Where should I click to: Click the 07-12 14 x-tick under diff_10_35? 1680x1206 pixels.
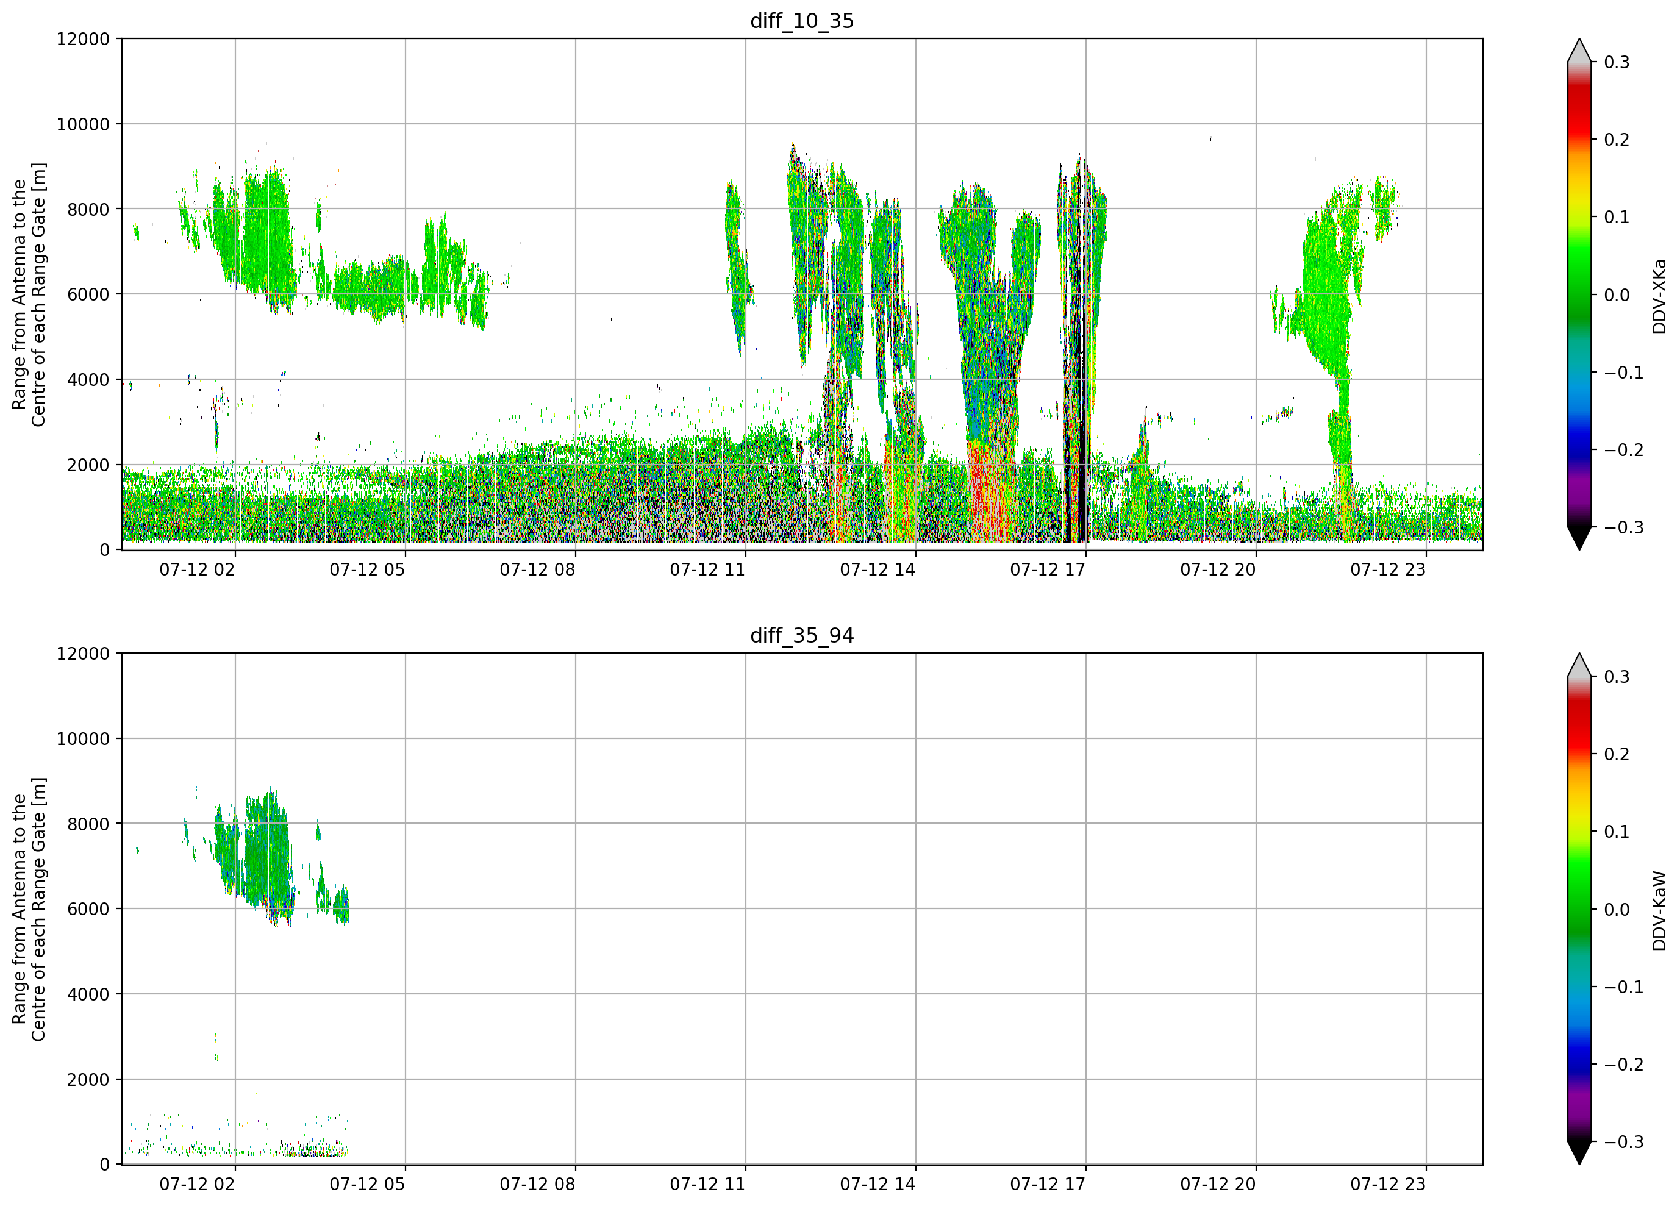click(x=878, y=569)
